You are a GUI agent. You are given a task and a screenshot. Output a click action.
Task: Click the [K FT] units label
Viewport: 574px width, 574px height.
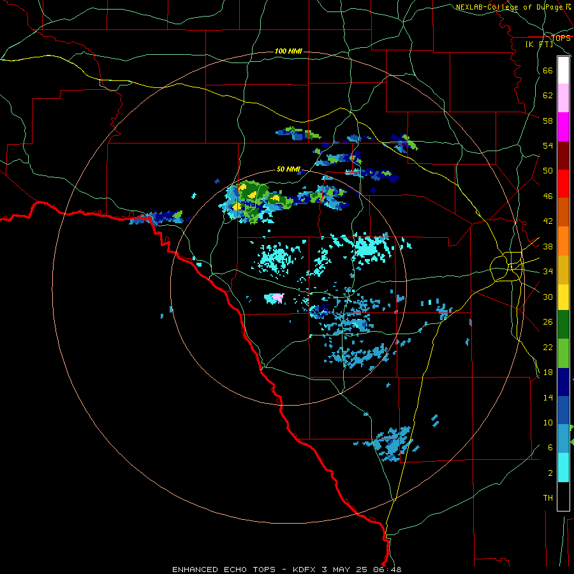[539, 44]
